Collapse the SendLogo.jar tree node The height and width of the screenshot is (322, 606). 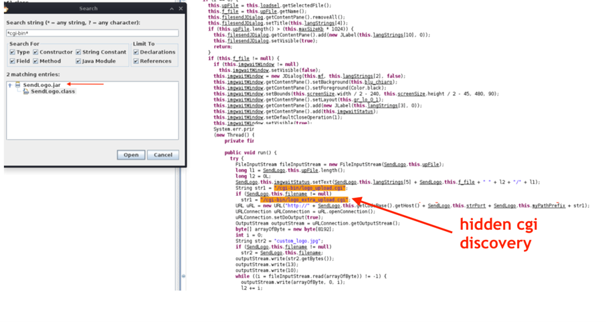point(10,86)
